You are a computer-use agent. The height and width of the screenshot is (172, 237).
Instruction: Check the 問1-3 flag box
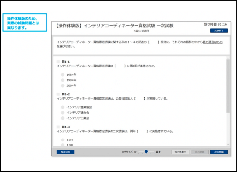58,127
